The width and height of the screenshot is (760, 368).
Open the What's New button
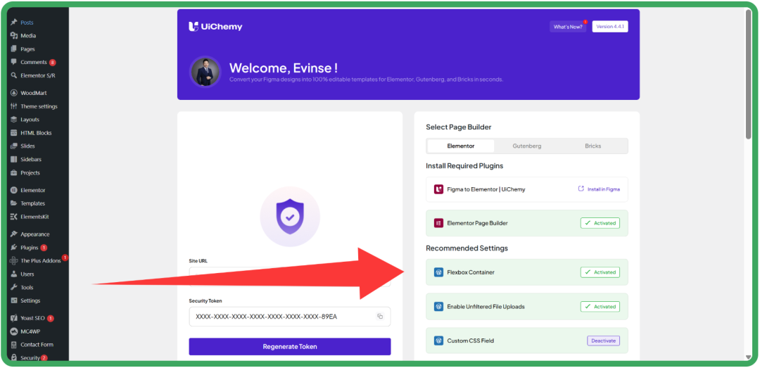[567, 27]
